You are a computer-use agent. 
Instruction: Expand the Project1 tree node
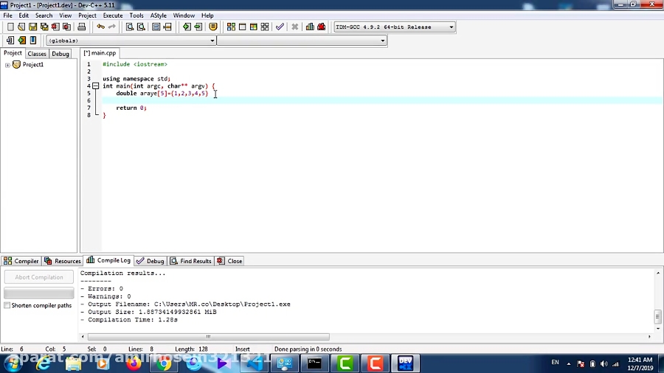[x=7, y=65]
